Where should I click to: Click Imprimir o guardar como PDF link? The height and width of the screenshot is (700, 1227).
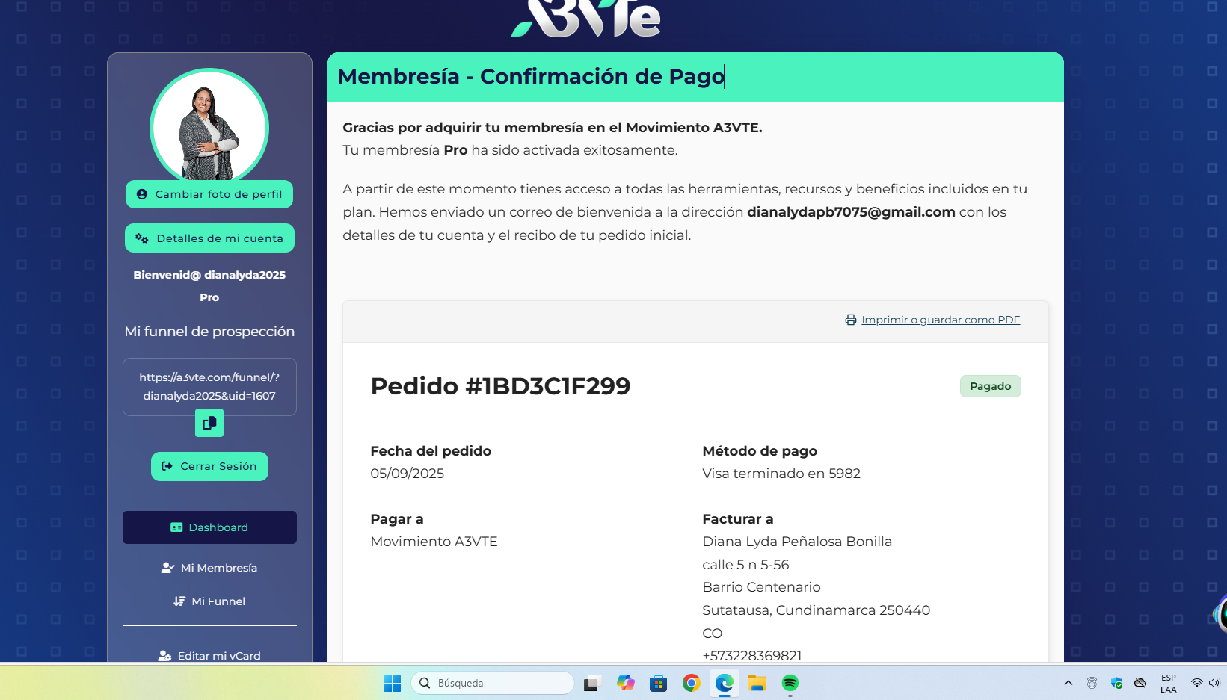coord(941,320)
